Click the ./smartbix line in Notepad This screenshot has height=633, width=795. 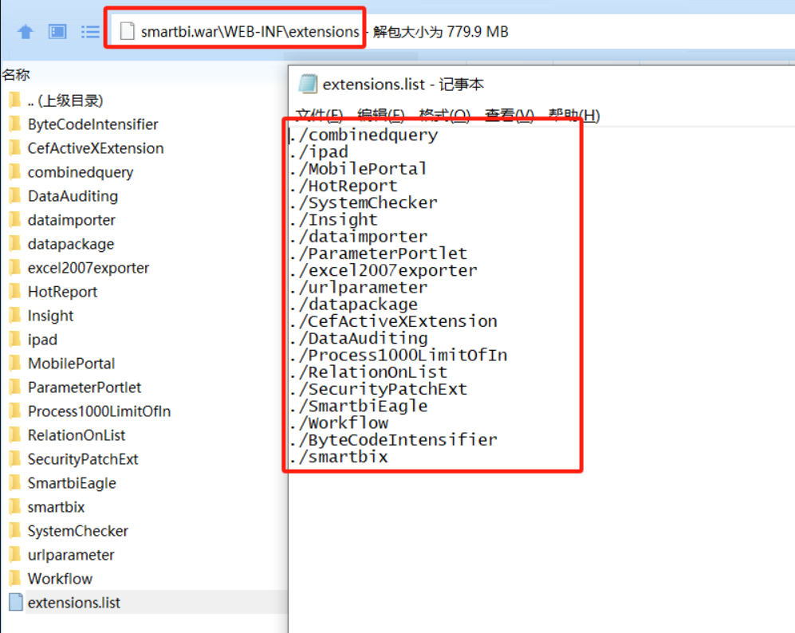(339, 457)
